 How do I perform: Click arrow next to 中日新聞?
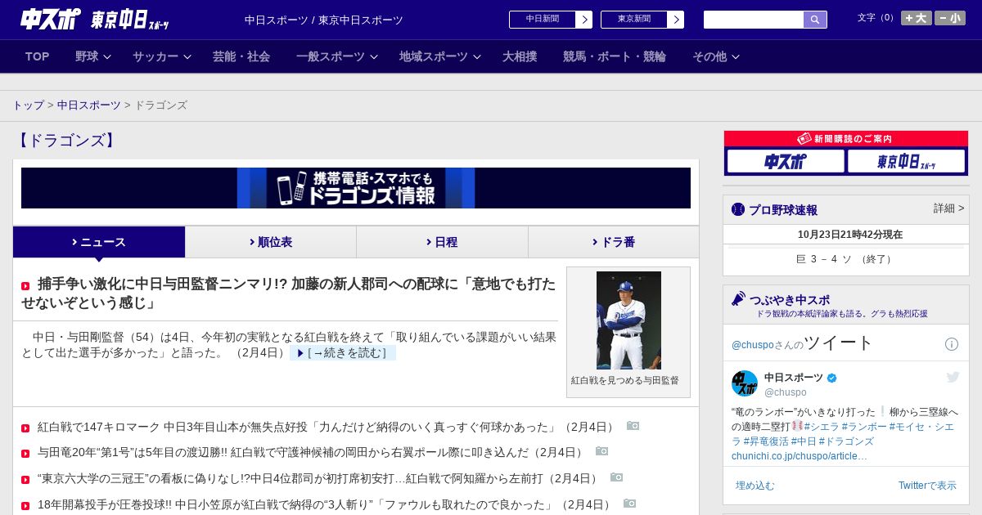click(x=584, y=20)
